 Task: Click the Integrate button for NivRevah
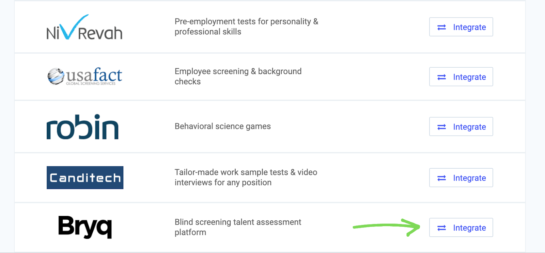coord(461,27)
